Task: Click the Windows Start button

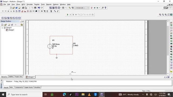Action: 3,95
